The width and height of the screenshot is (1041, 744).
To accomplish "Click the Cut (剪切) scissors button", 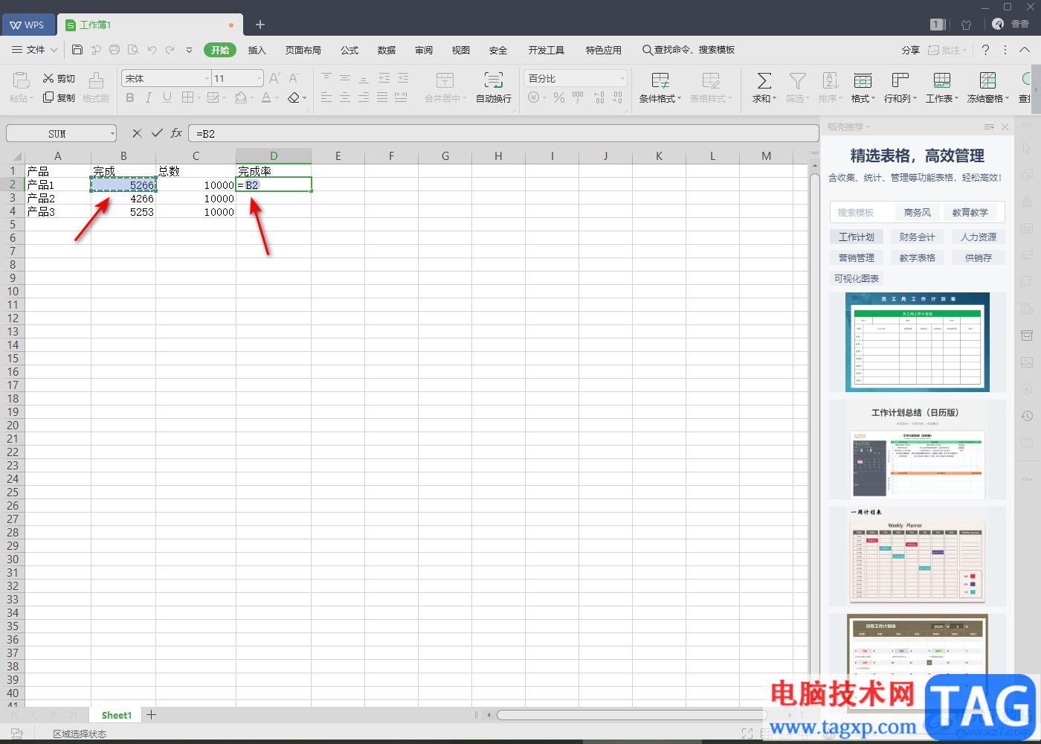I will (59, 78).
